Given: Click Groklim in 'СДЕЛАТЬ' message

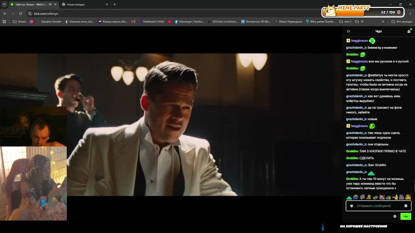Looking at the screenshot, I should click(352, 158).
